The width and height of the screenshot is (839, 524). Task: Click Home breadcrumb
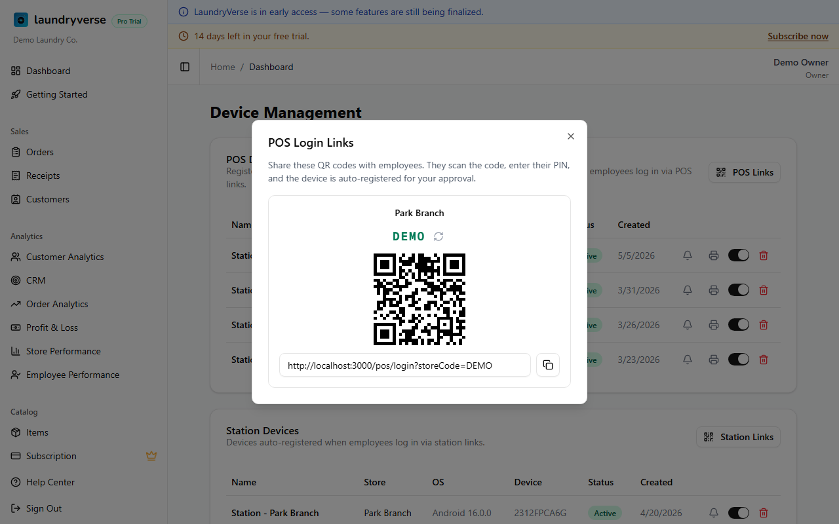pos(223,67)
